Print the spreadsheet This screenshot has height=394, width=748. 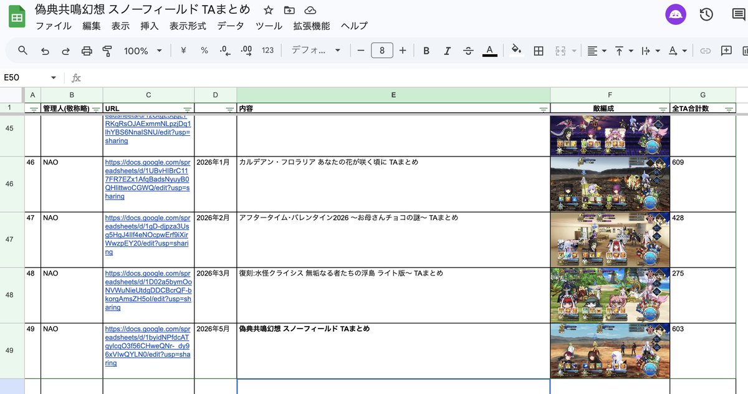click(x=87, y=50)
